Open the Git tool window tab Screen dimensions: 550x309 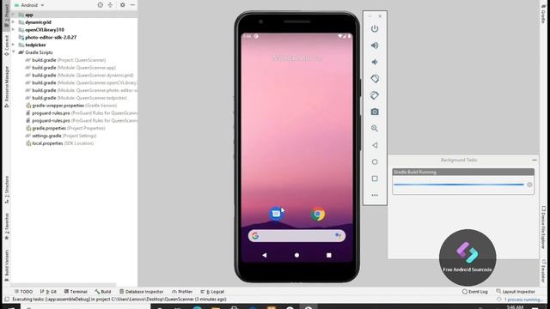(x=48, y=292)
